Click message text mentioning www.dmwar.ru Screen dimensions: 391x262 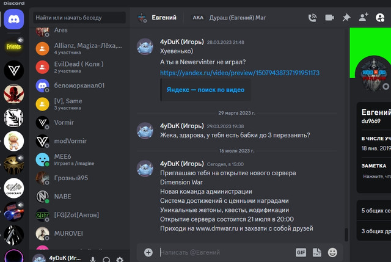pyautogui.click(x=236, y=228)
